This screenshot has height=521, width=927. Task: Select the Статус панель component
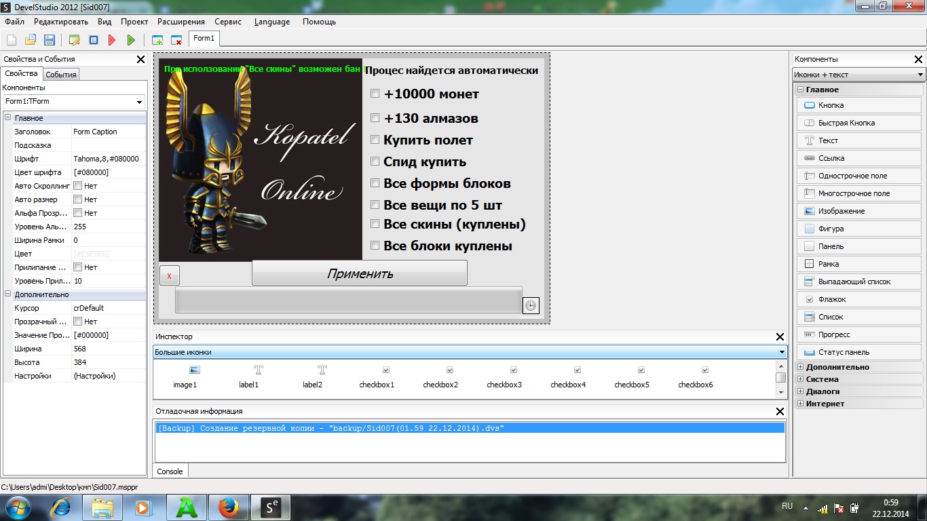coord(859,352)
